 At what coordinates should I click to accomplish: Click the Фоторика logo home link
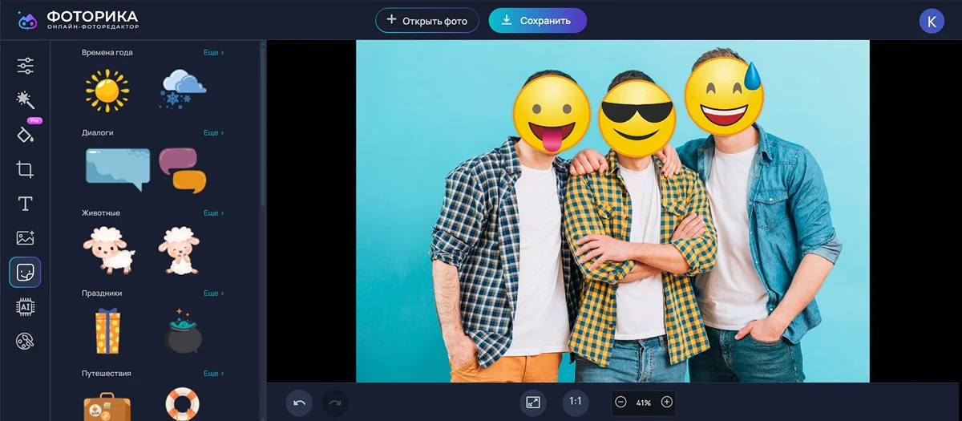pos(79,21)
